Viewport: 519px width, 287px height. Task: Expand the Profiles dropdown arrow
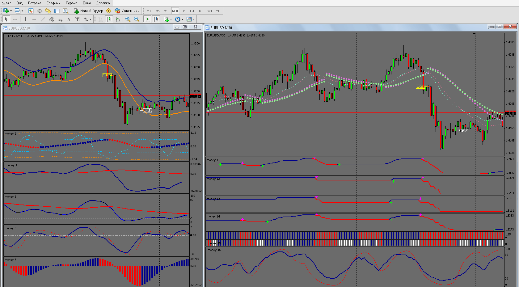[22, 11]
